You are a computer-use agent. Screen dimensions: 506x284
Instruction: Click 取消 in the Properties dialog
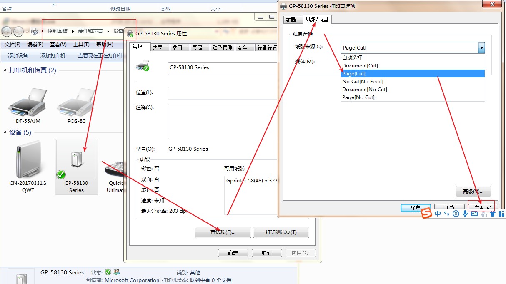coord(267,253)
